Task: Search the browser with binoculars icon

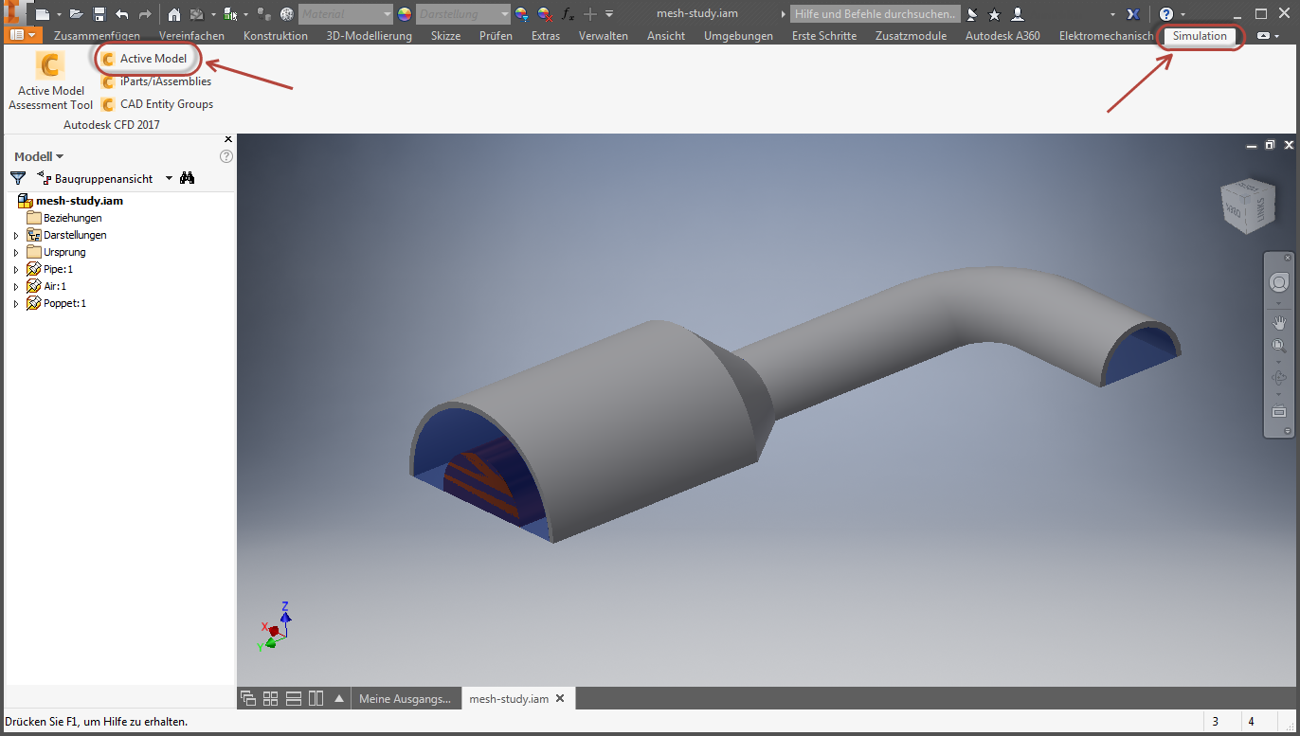Action: click(188, 178)
